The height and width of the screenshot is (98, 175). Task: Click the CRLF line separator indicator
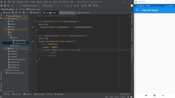[111, 97]
